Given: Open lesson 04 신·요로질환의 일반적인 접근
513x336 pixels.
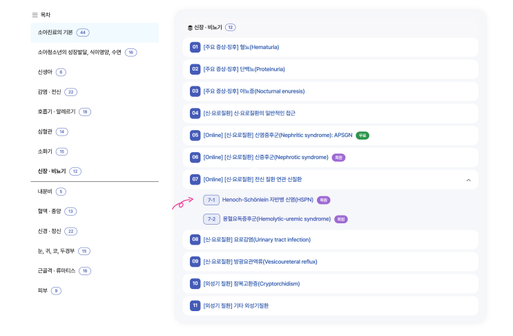Looking at the screenshot, I should point(331,113).
